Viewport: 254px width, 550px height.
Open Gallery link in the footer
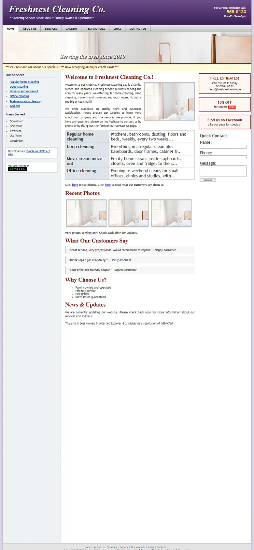tap(124, 547)
